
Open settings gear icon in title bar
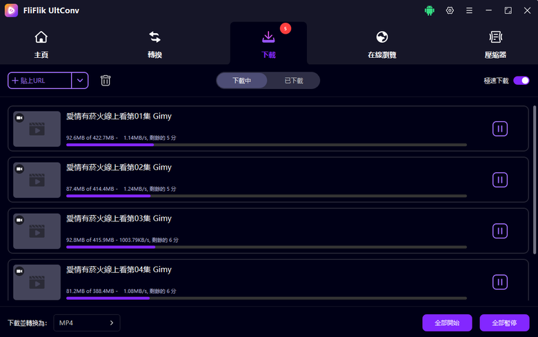450,10
